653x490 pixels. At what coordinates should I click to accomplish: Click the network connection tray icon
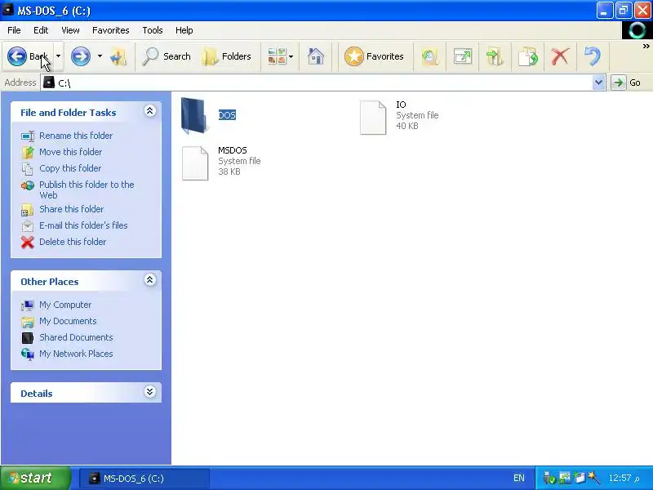(565, 478)
